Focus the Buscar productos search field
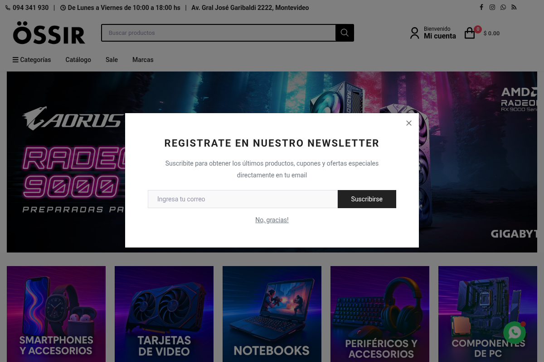The image size is (544, 362). point(219,33)
